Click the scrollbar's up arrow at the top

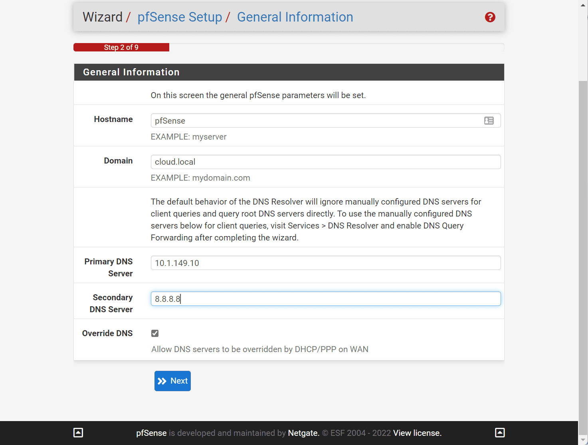point(583,4)
